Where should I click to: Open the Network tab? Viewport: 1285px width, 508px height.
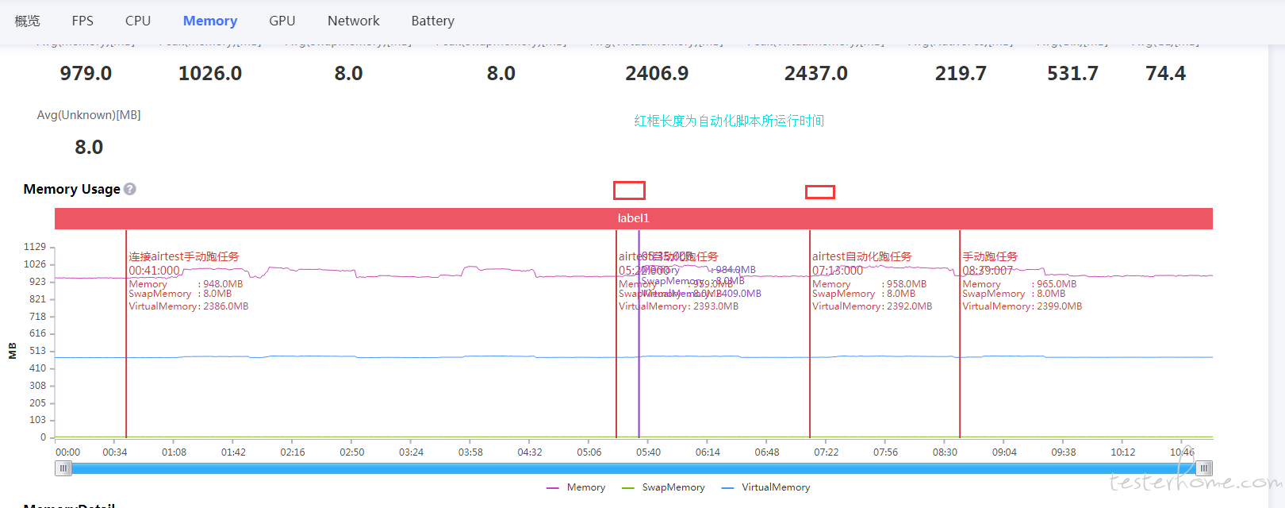tap(354, 21)
